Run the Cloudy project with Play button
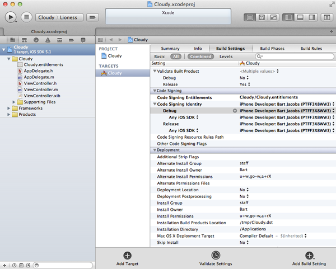The width and height of the screenshot is (336, 269). pyautogui.click(x=11, y=17)
